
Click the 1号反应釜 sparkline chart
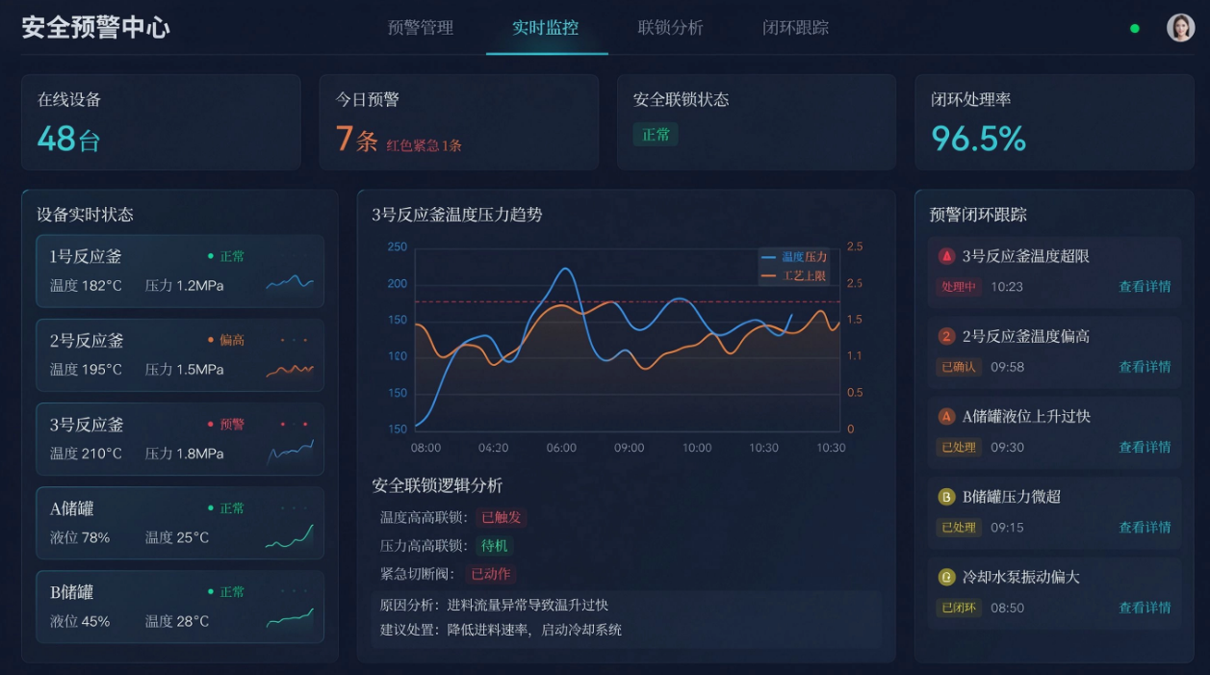(x=290, y=282)
